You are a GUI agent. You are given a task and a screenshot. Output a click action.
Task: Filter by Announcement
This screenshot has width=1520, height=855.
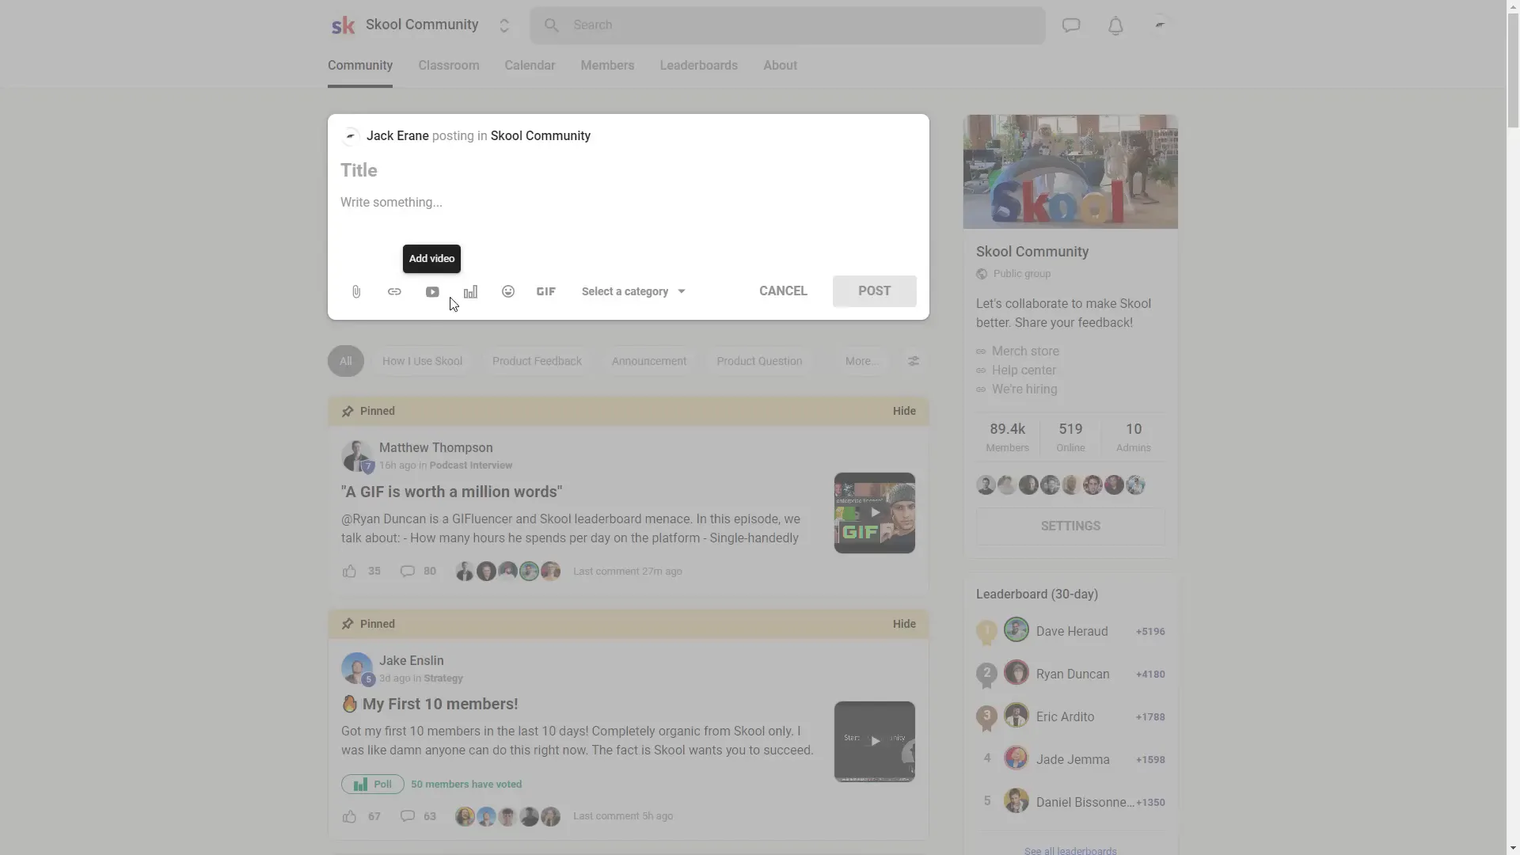[x=649, y=361]
